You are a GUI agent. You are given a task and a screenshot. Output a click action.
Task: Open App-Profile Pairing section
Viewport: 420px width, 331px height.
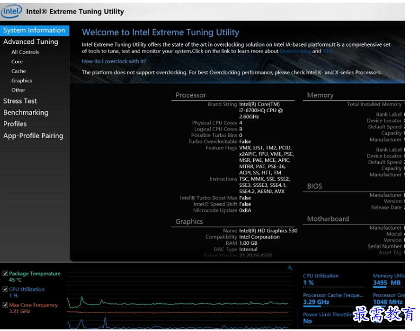33,136
